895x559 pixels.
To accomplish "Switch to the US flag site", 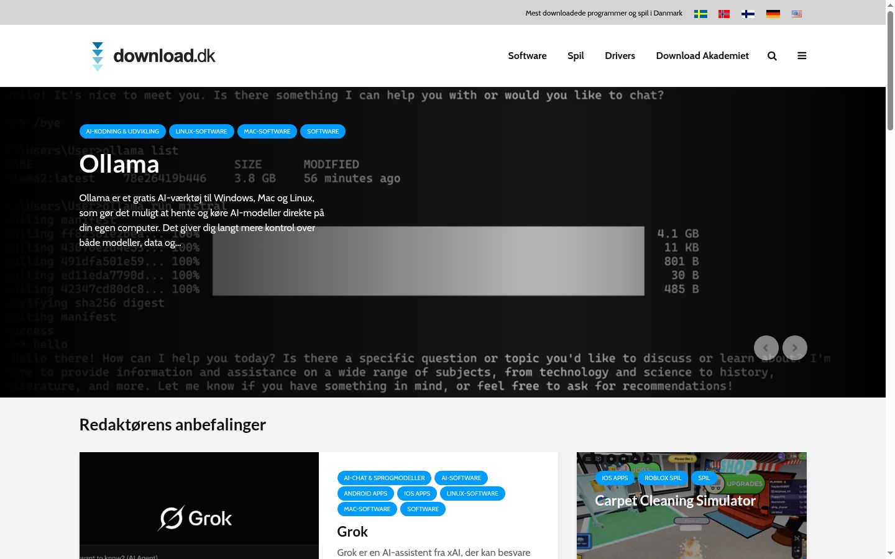I will (797, 14).
